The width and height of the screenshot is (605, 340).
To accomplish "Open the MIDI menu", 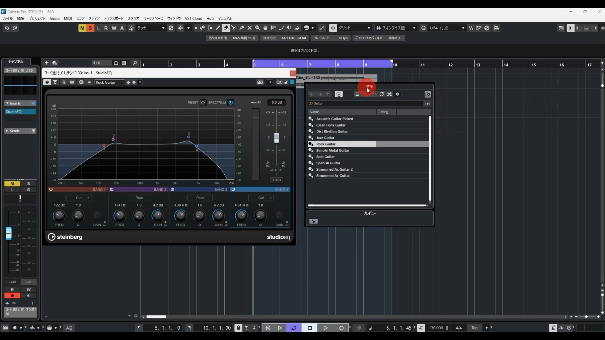I will click(68, 19).
